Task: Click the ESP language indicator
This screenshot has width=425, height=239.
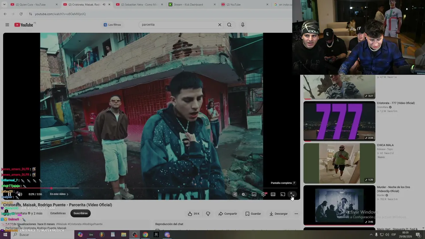Action: (x=394, y=235)
